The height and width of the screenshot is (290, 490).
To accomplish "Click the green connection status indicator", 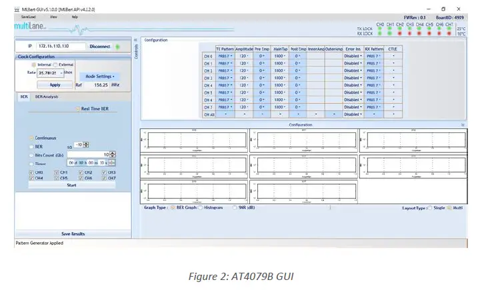I will tap(118, 47).
